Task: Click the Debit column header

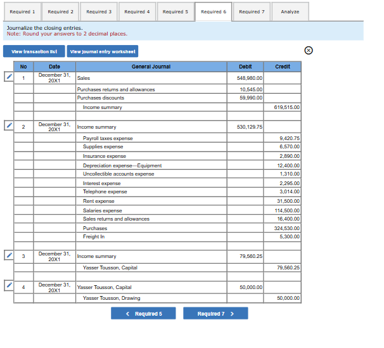Action: (245, 67)
